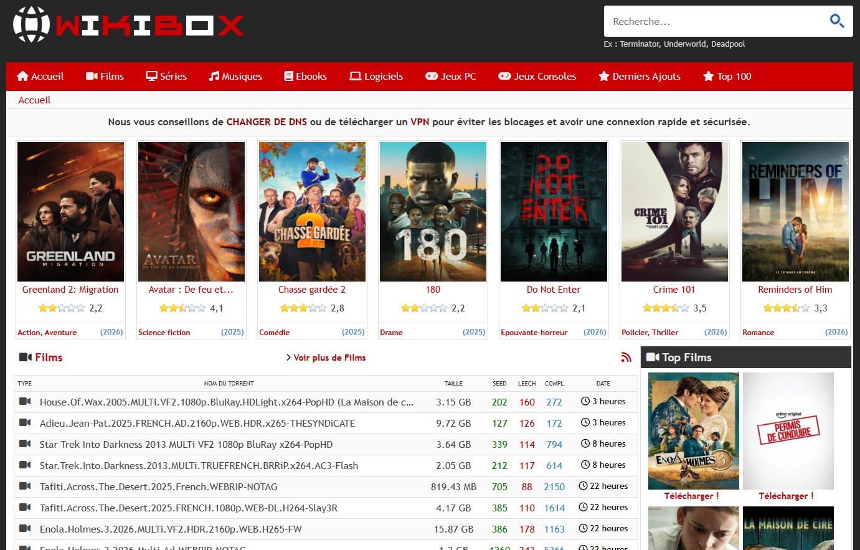Go to the Ebooks section

pyautogui.click(x=305, y=76)
